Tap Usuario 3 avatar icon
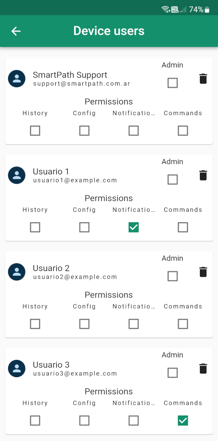218x441 pixels. coord(16,369)
